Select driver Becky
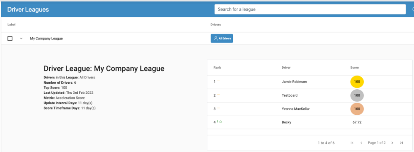The width and height of the screenshot is (414, 152). click(x=287, y=122)
